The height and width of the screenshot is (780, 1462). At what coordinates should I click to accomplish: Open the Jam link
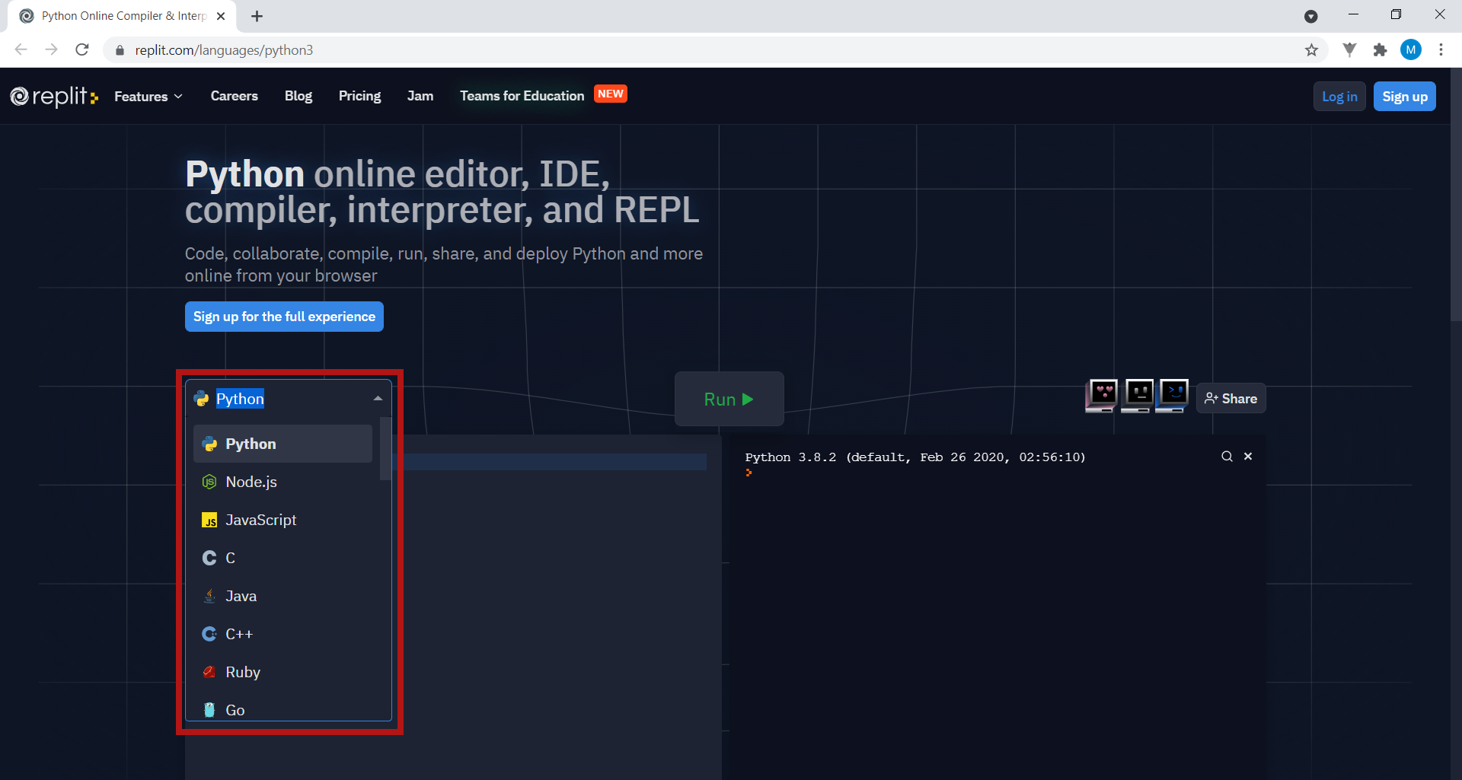click(x=420, y=96)
